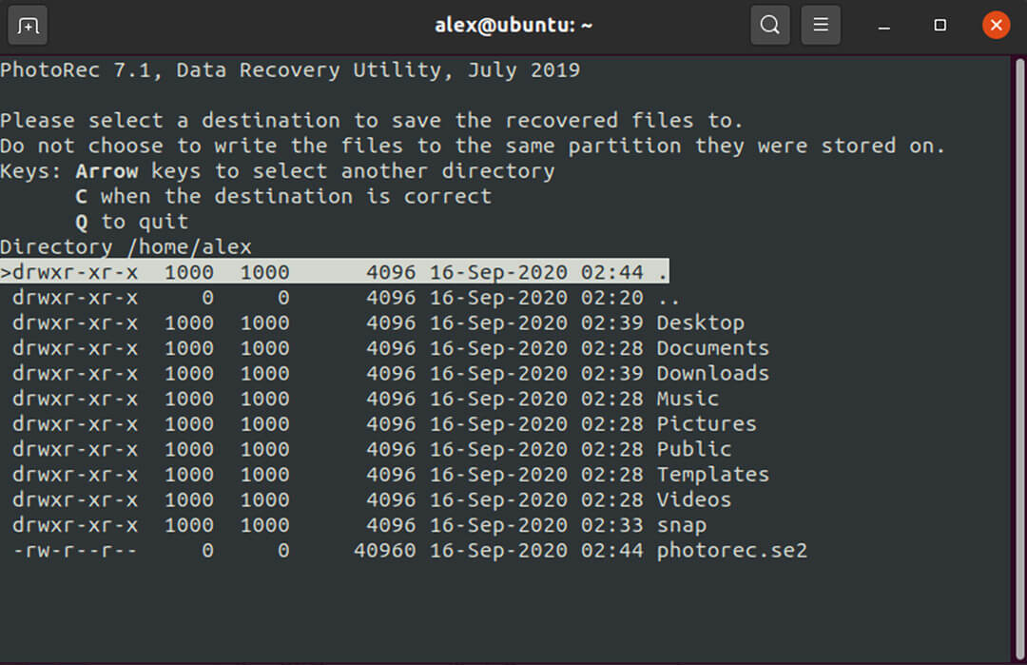
Task: Open a new terminal tab
Action: (x=28, y=26)
